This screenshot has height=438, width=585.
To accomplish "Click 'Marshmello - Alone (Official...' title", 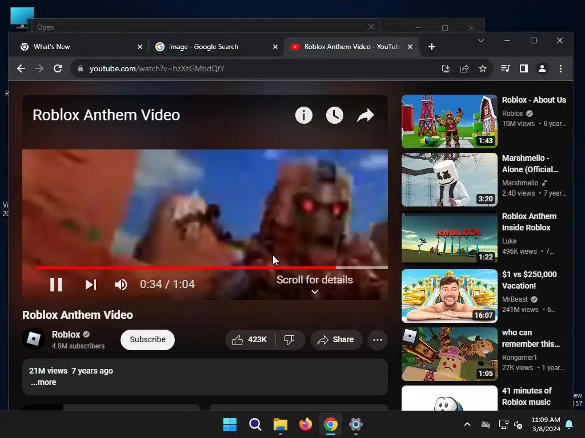I will (x=530, y=164).
